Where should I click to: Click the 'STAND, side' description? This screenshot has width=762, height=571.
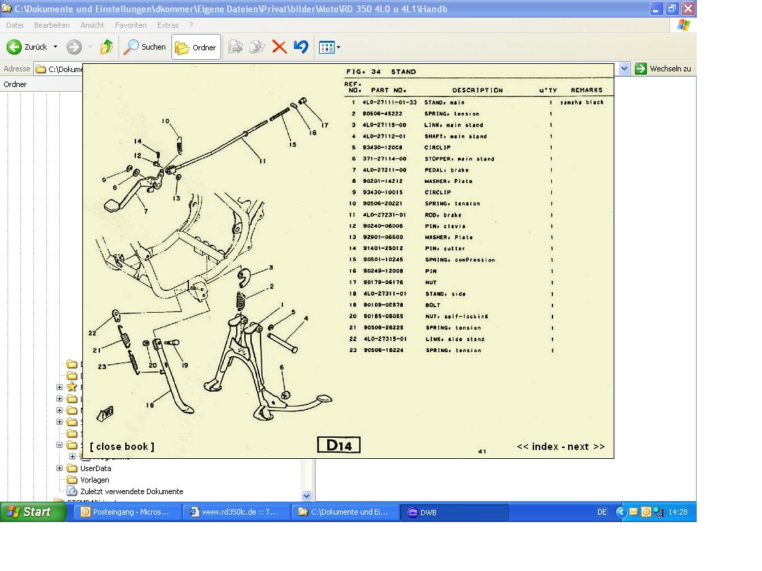pyautogui.click(x=446, y=294)
